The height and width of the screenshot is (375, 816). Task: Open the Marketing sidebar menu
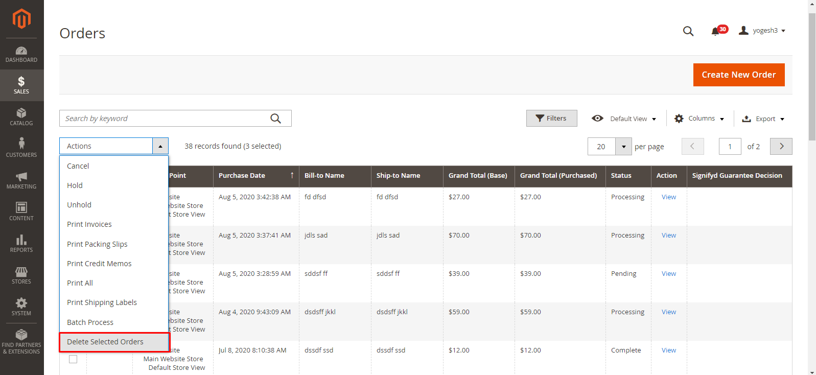coord(21,180)
